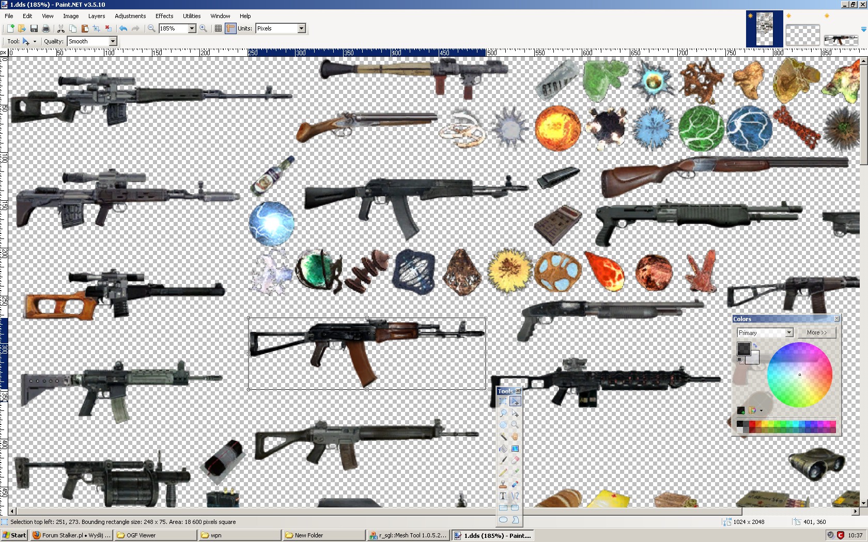Select the Zoom tool in Tools panel

[x=515, y=425]
